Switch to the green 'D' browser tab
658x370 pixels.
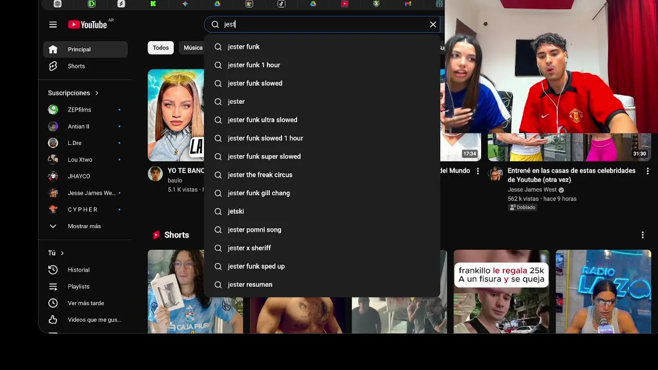[x=92, y=4]
